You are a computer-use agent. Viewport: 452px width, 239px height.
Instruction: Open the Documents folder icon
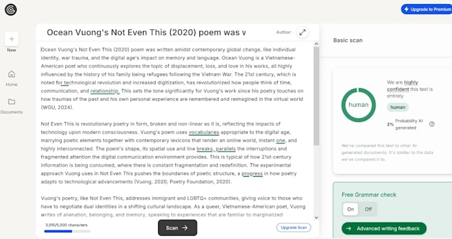11,102
